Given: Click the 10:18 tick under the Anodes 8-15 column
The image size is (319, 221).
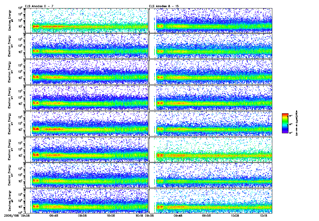Looking at the screenshot, I should (x=264, y=215).
